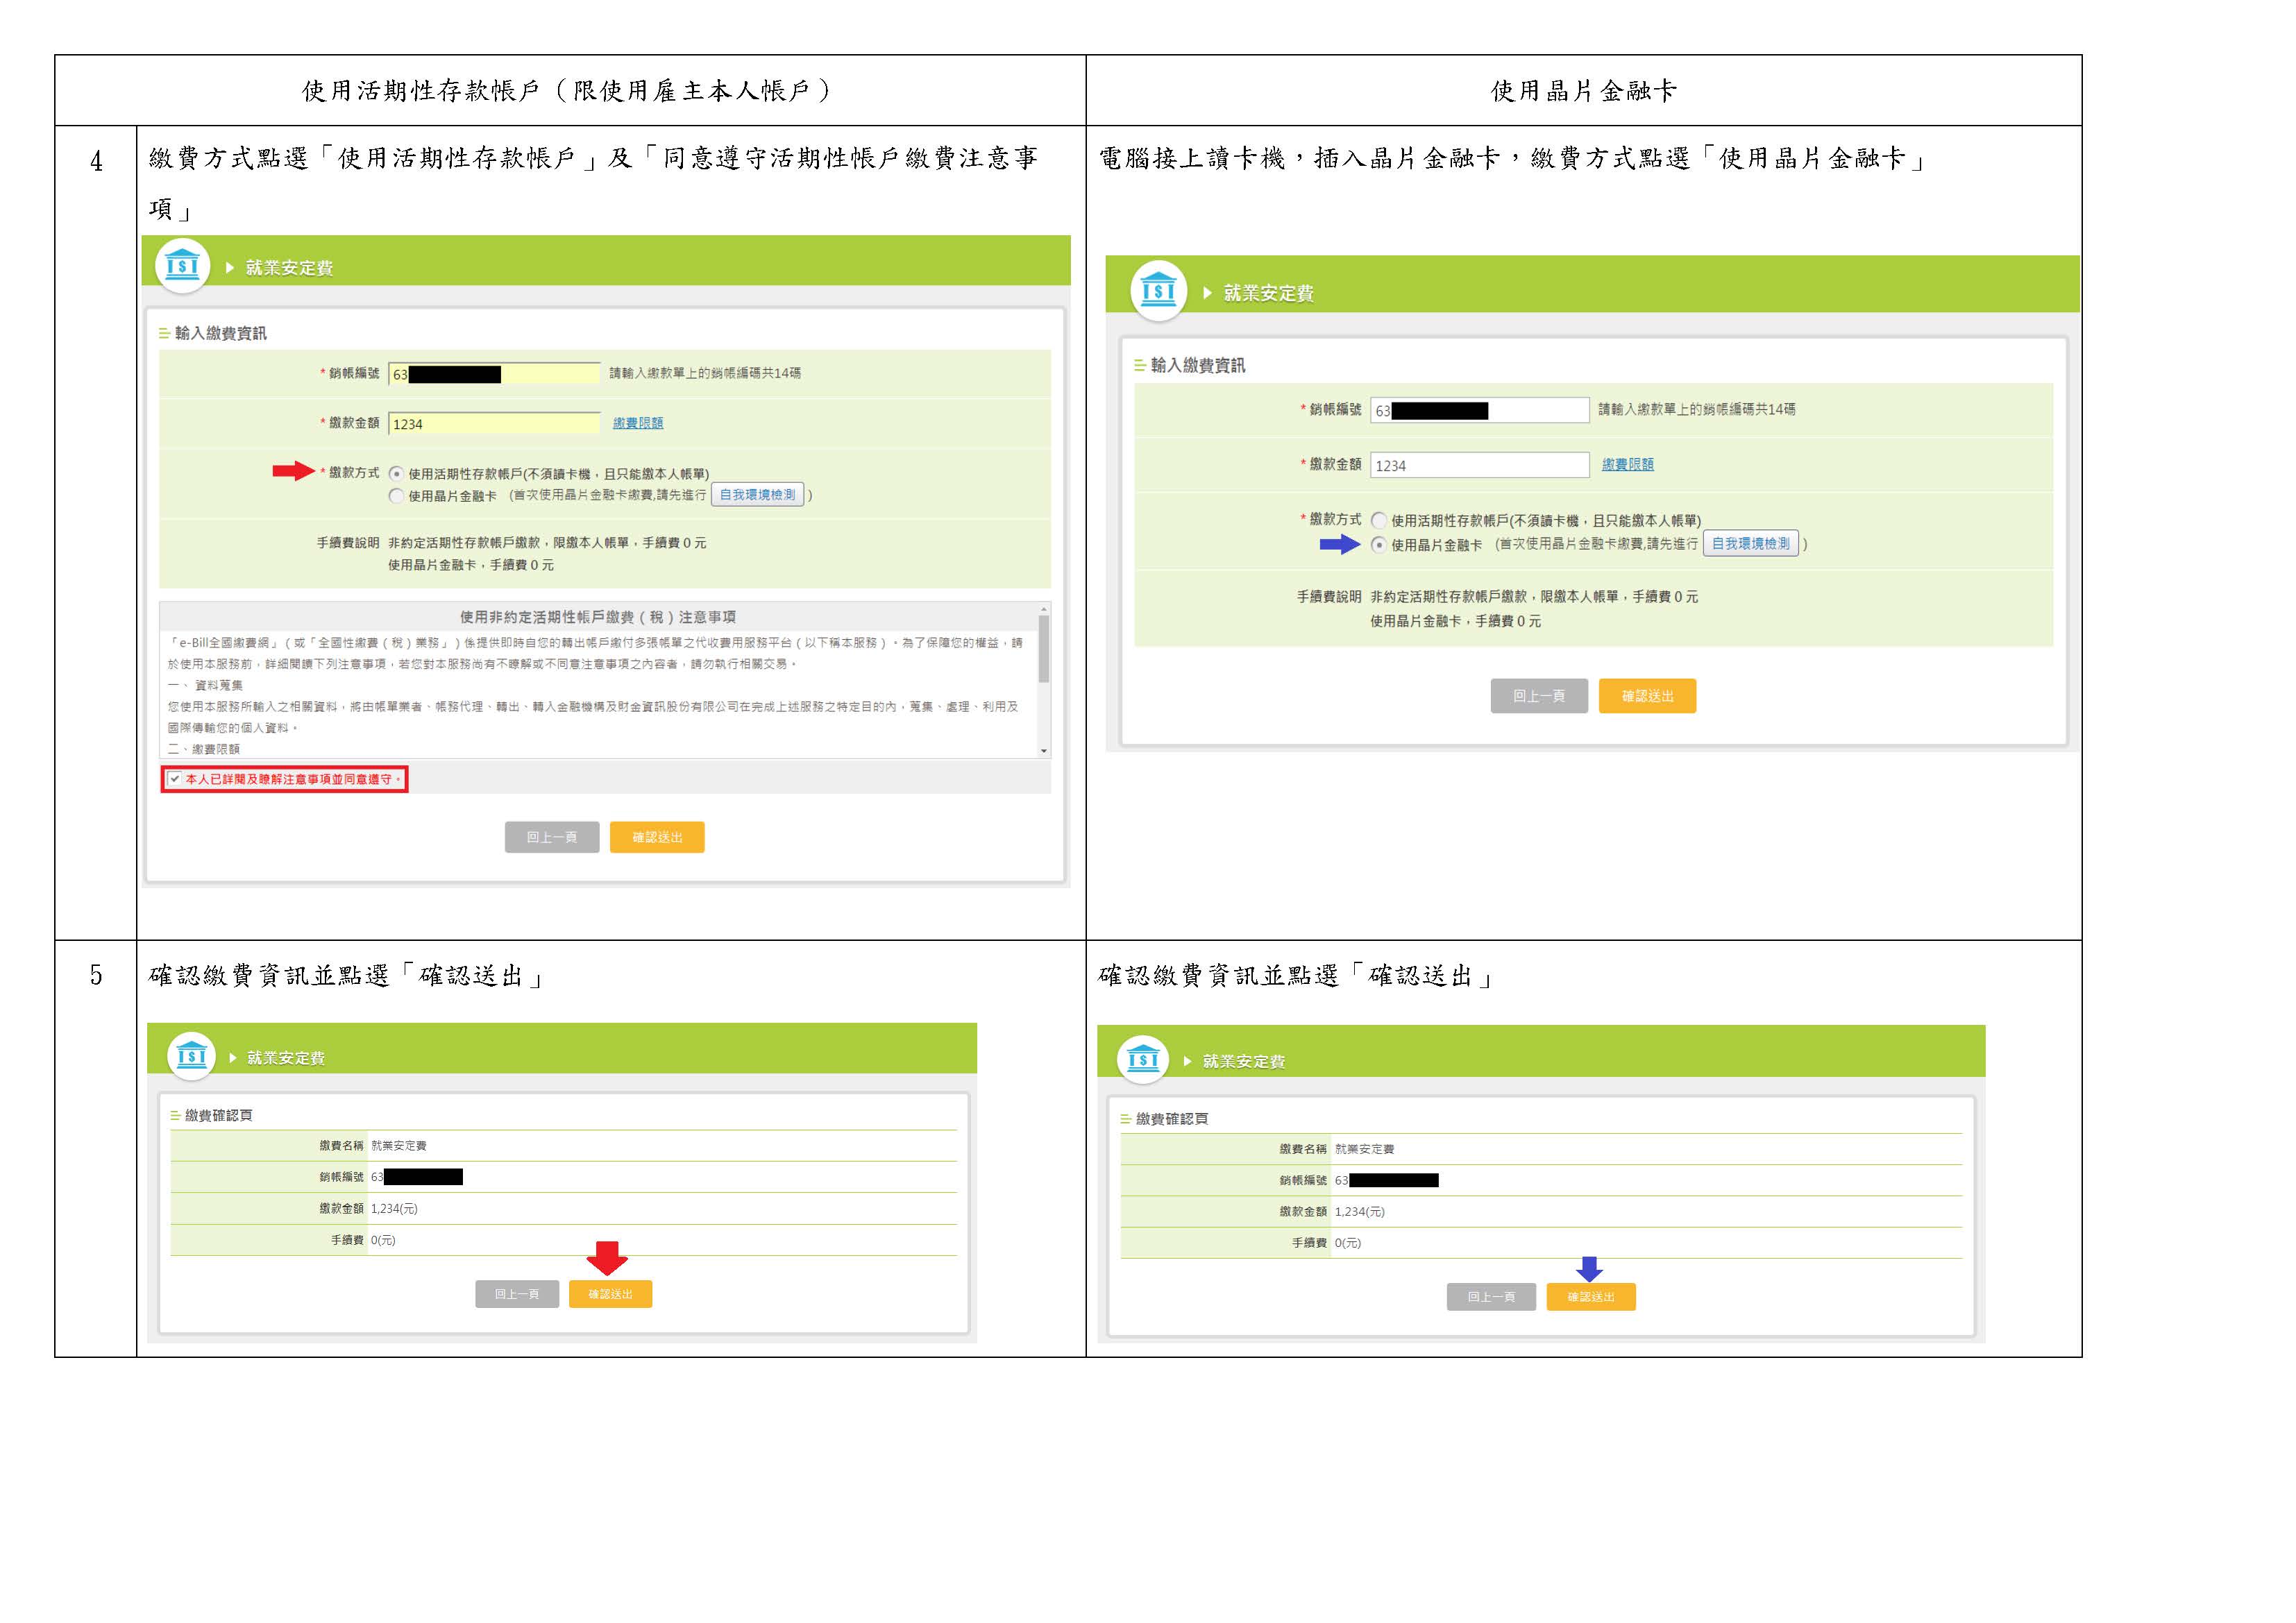
Task: Click the bank logo icon in top-left screenshot
Action: point(182,265)
